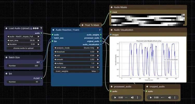
Task: Collapse the Batch Size node via its dot
Action: 6,57
